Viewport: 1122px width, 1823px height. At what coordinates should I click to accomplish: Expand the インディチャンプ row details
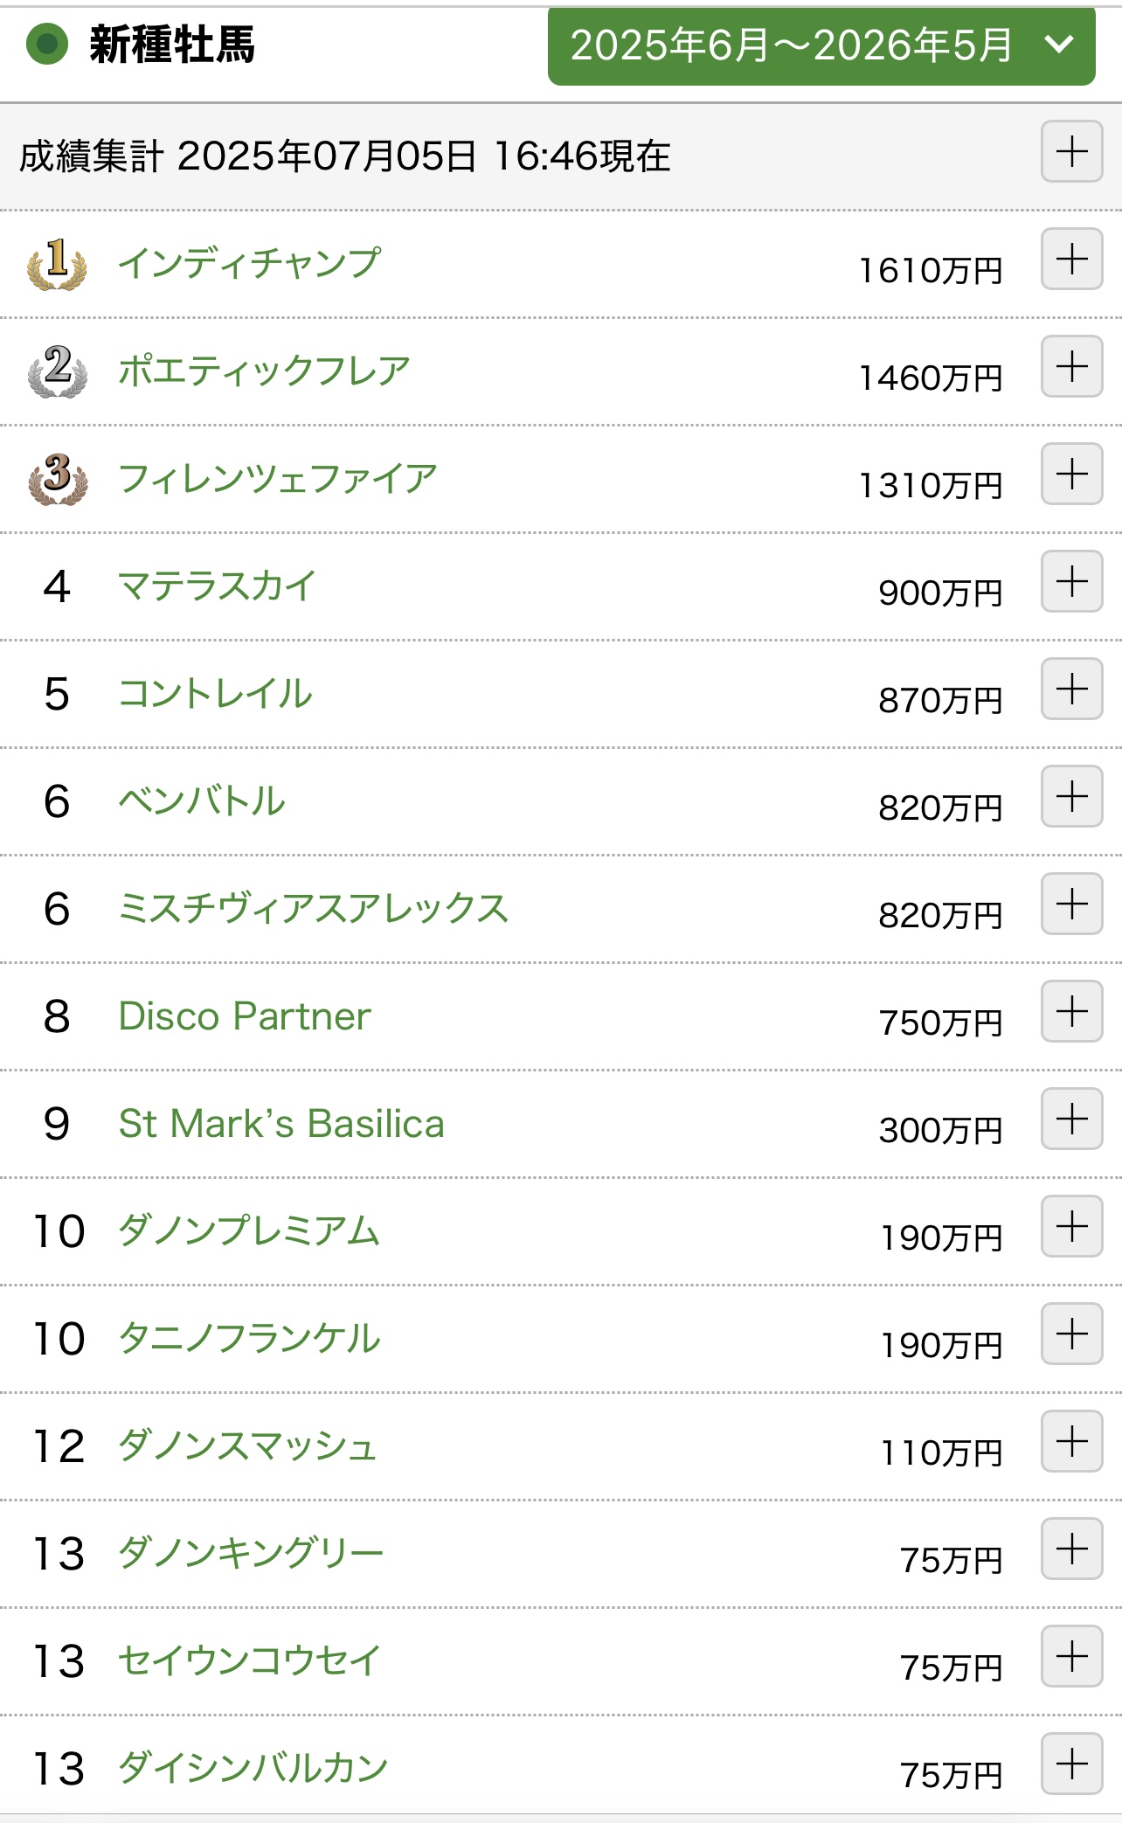pos(1071,259)
